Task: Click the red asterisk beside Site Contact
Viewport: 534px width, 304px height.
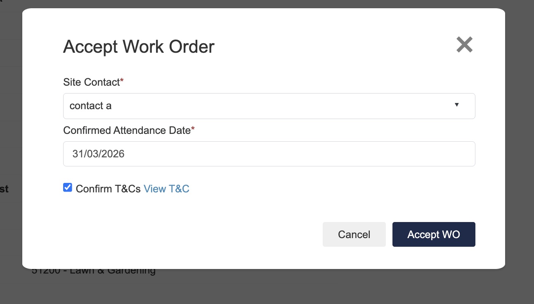Action: coord(122,82)
